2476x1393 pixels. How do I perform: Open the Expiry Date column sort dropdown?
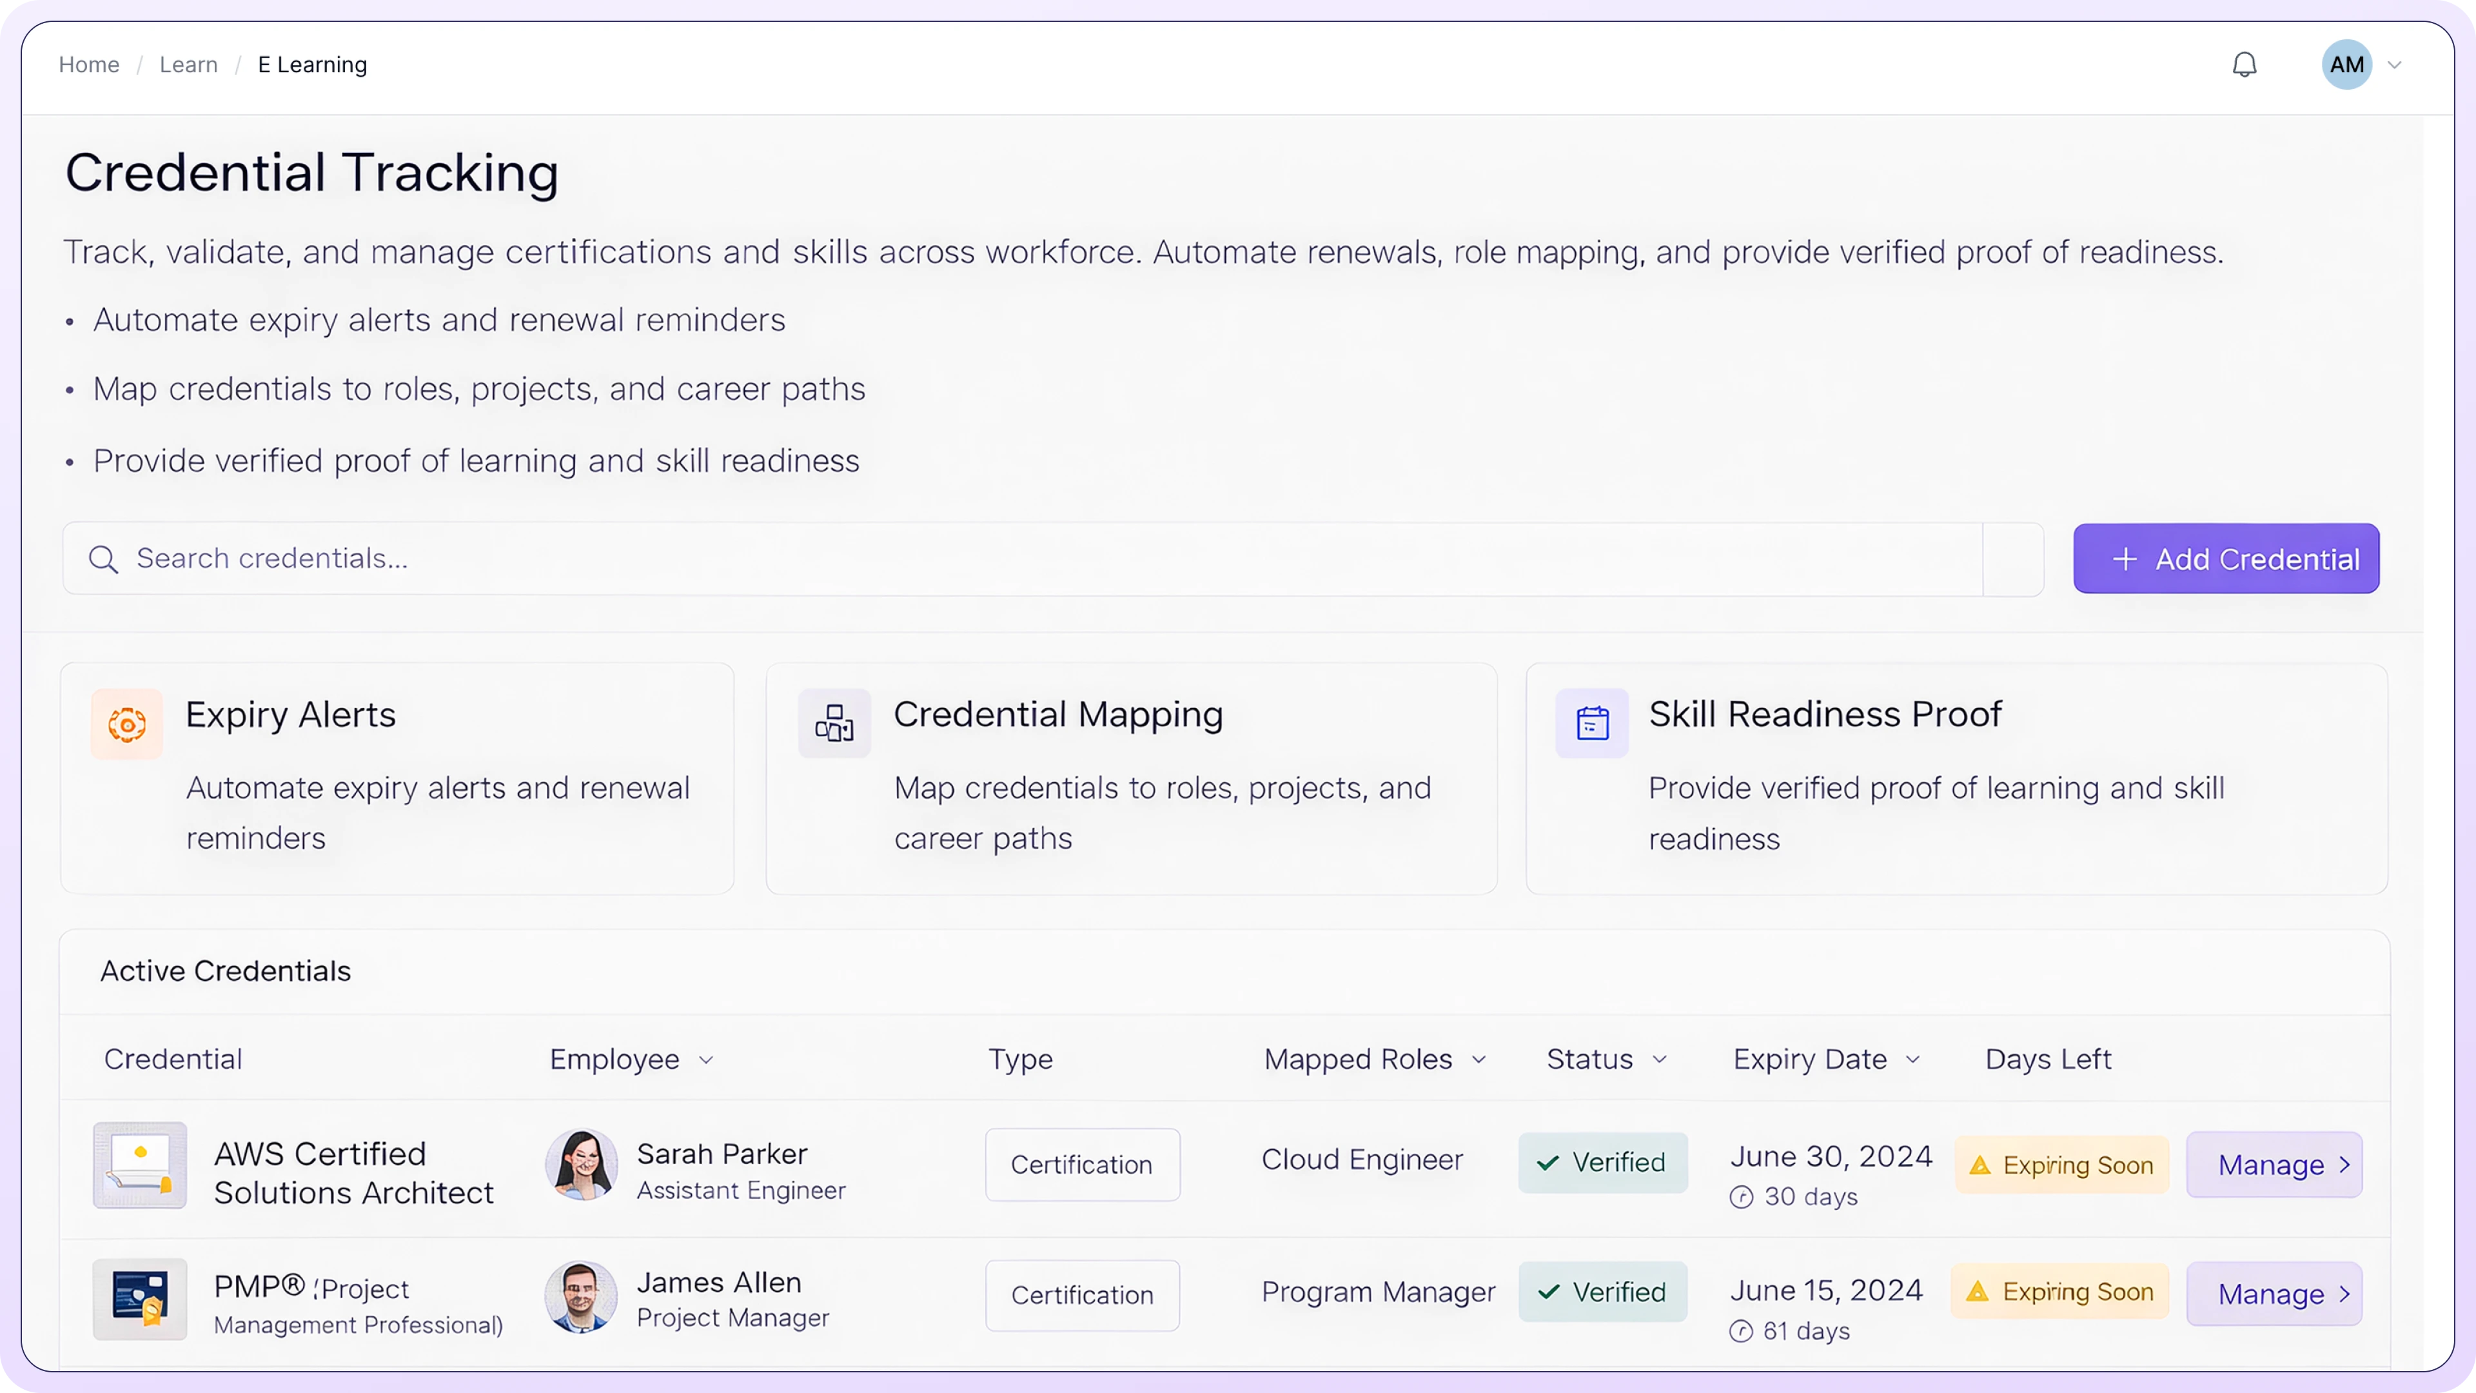click(x=1912, y=1060)
